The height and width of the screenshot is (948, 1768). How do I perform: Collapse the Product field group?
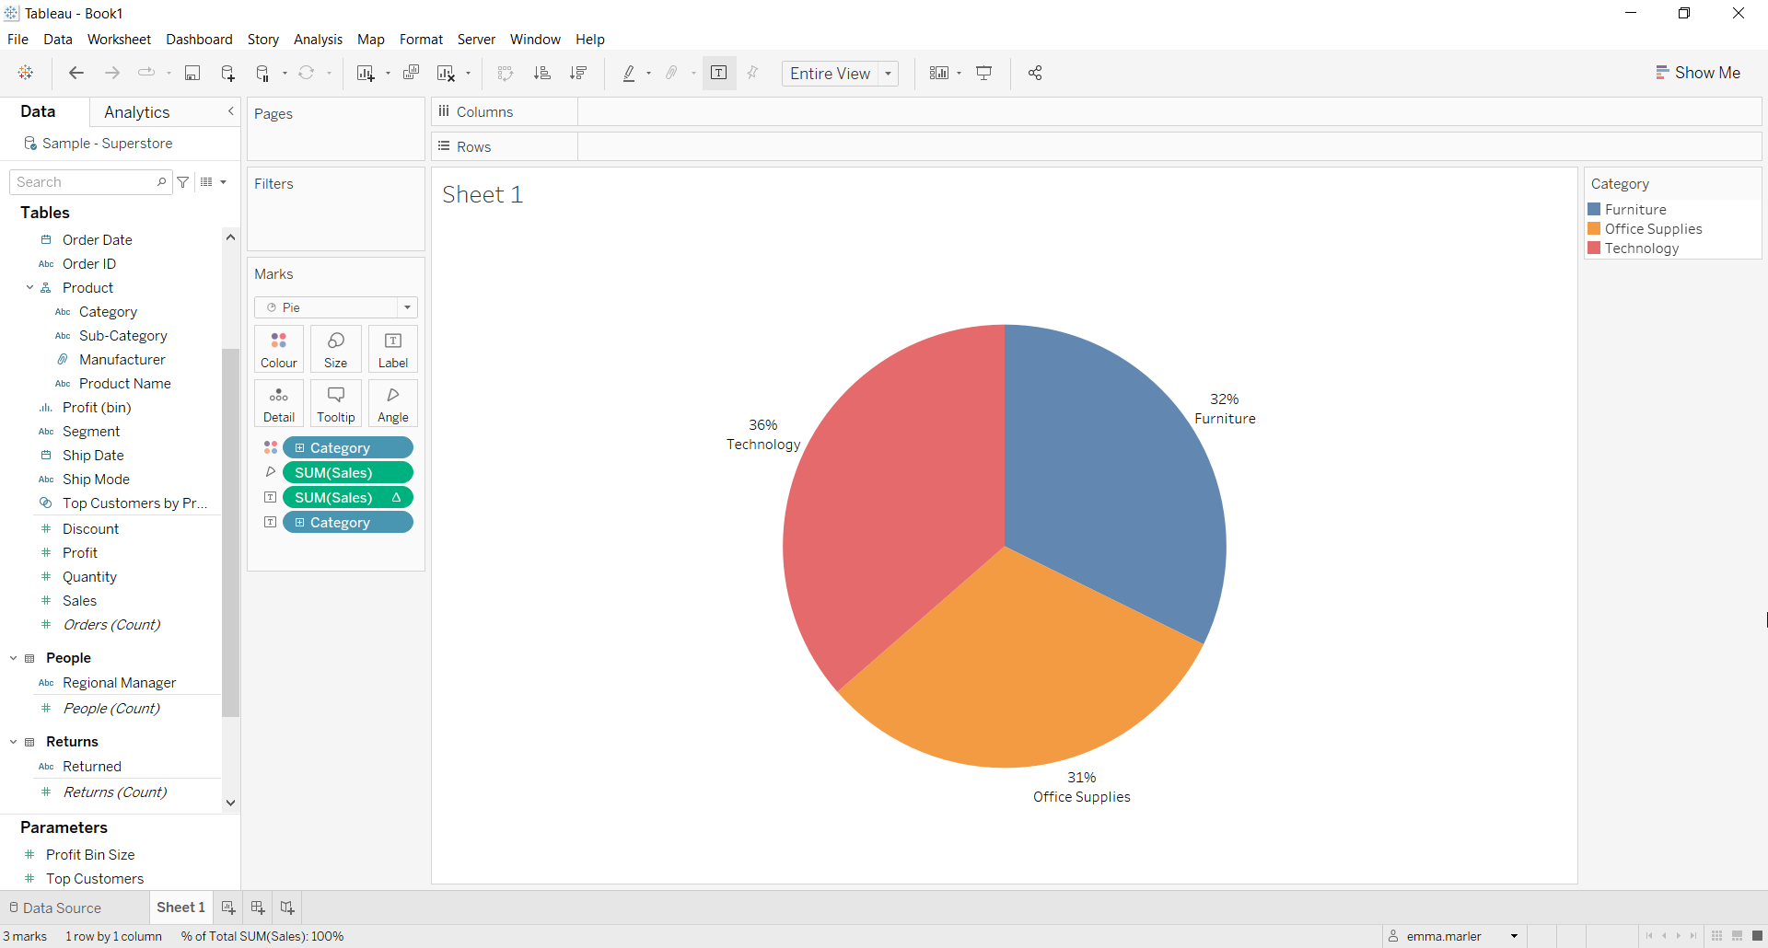click(x=30, y=287)
